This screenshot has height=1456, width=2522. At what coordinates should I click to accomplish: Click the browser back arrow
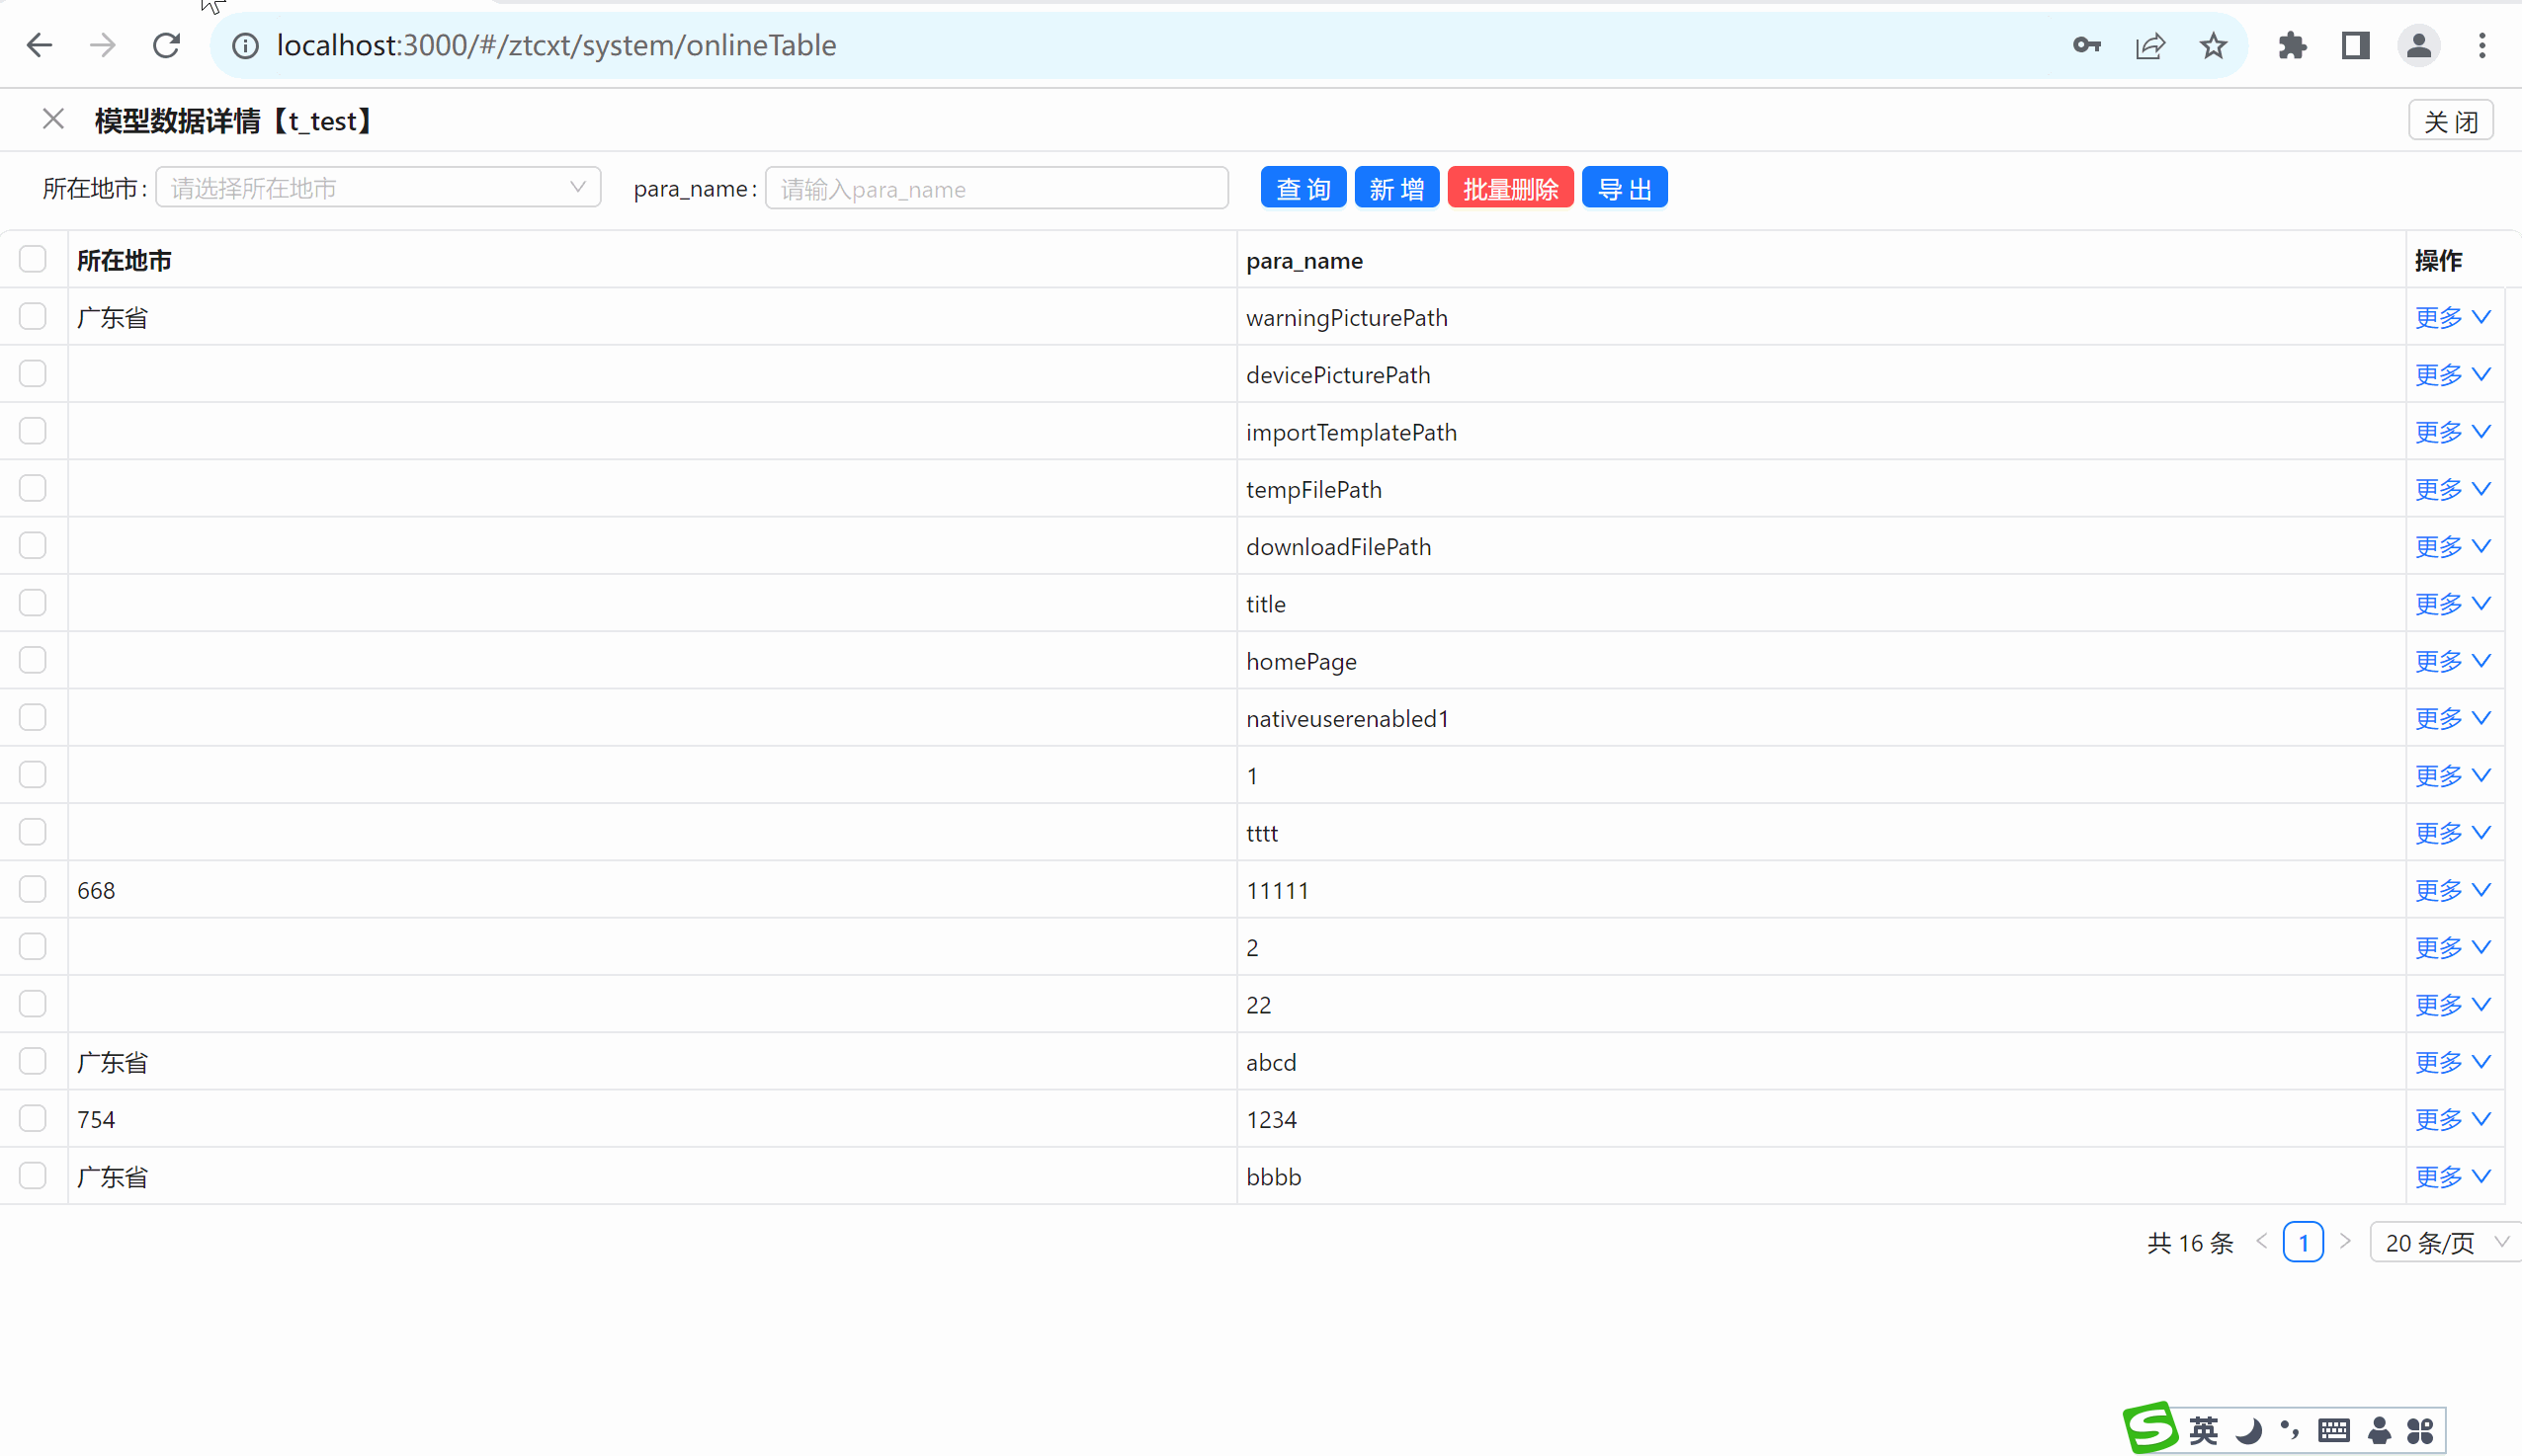[x=40, y=45]
